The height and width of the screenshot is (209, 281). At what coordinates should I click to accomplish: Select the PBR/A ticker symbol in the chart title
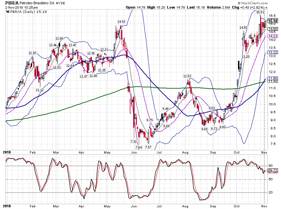coord(12,3)
